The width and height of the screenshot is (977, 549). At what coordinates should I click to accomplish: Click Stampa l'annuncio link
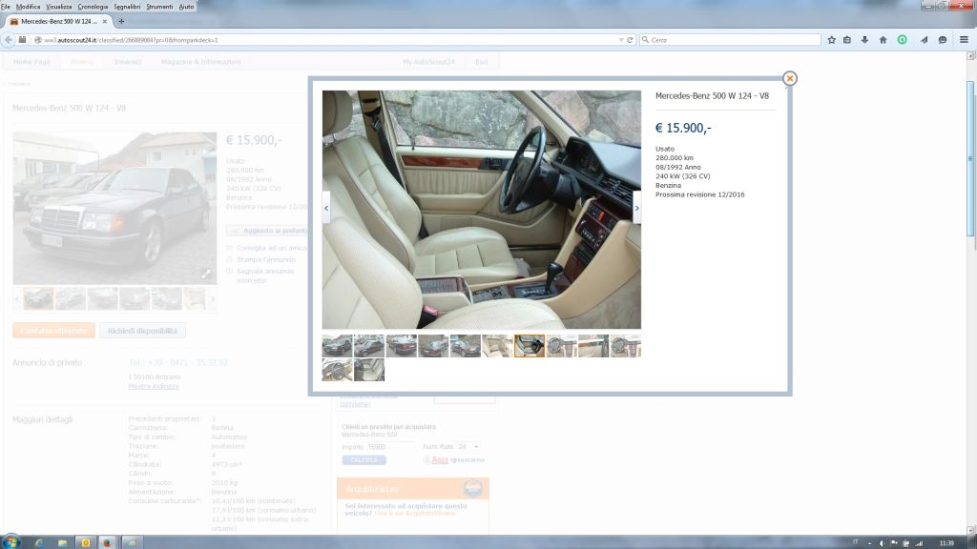point(266,259)
